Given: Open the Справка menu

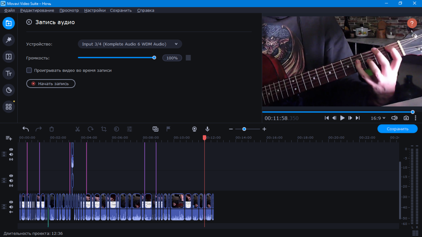Looking at the screenshot, I should 145,10.
